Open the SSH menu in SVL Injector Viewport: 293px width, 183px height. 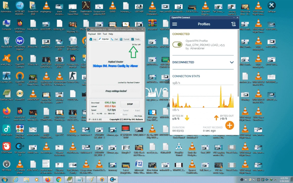click(99, 34)
